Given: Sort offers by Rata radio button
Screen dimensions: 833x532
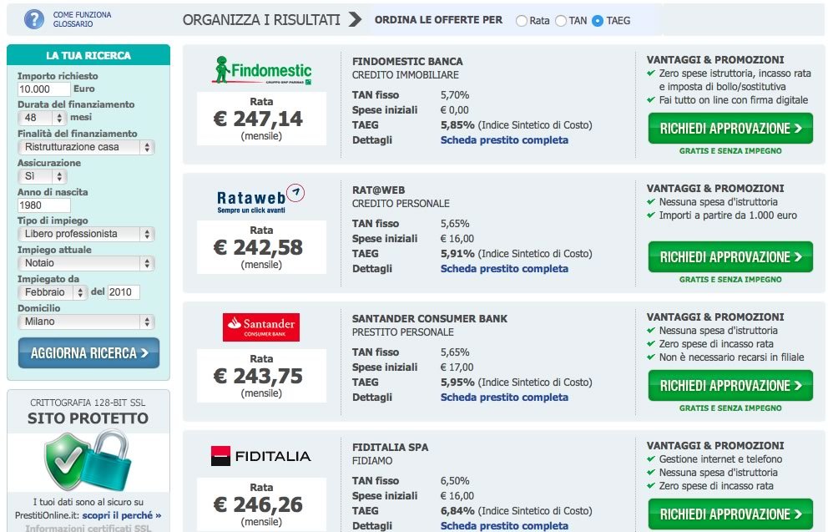Looking at the screenshot, I should [x=523, y=20].
